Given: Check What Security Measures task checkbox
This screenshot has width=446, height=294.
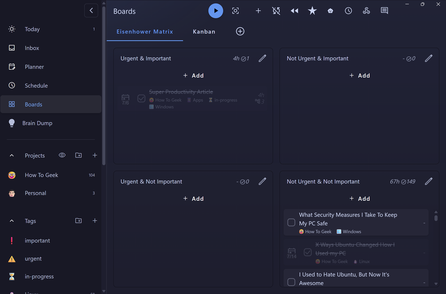Looking at the screenshot, I should pyautogui.click(x=291, y=222).
